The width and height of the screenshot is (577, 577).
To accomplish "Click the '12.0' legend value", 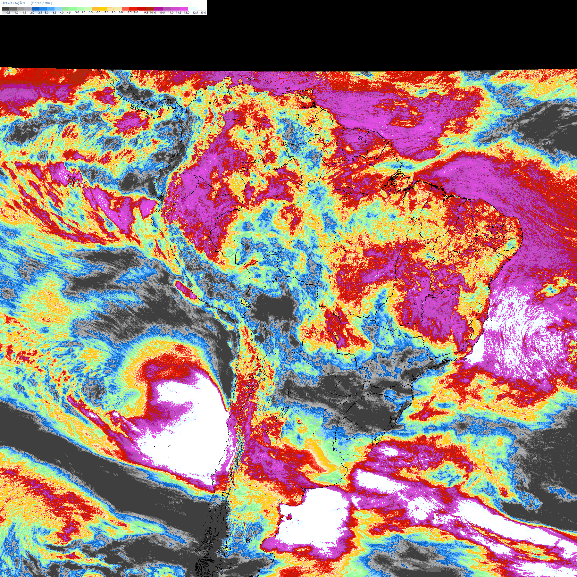I will (187, 13).
